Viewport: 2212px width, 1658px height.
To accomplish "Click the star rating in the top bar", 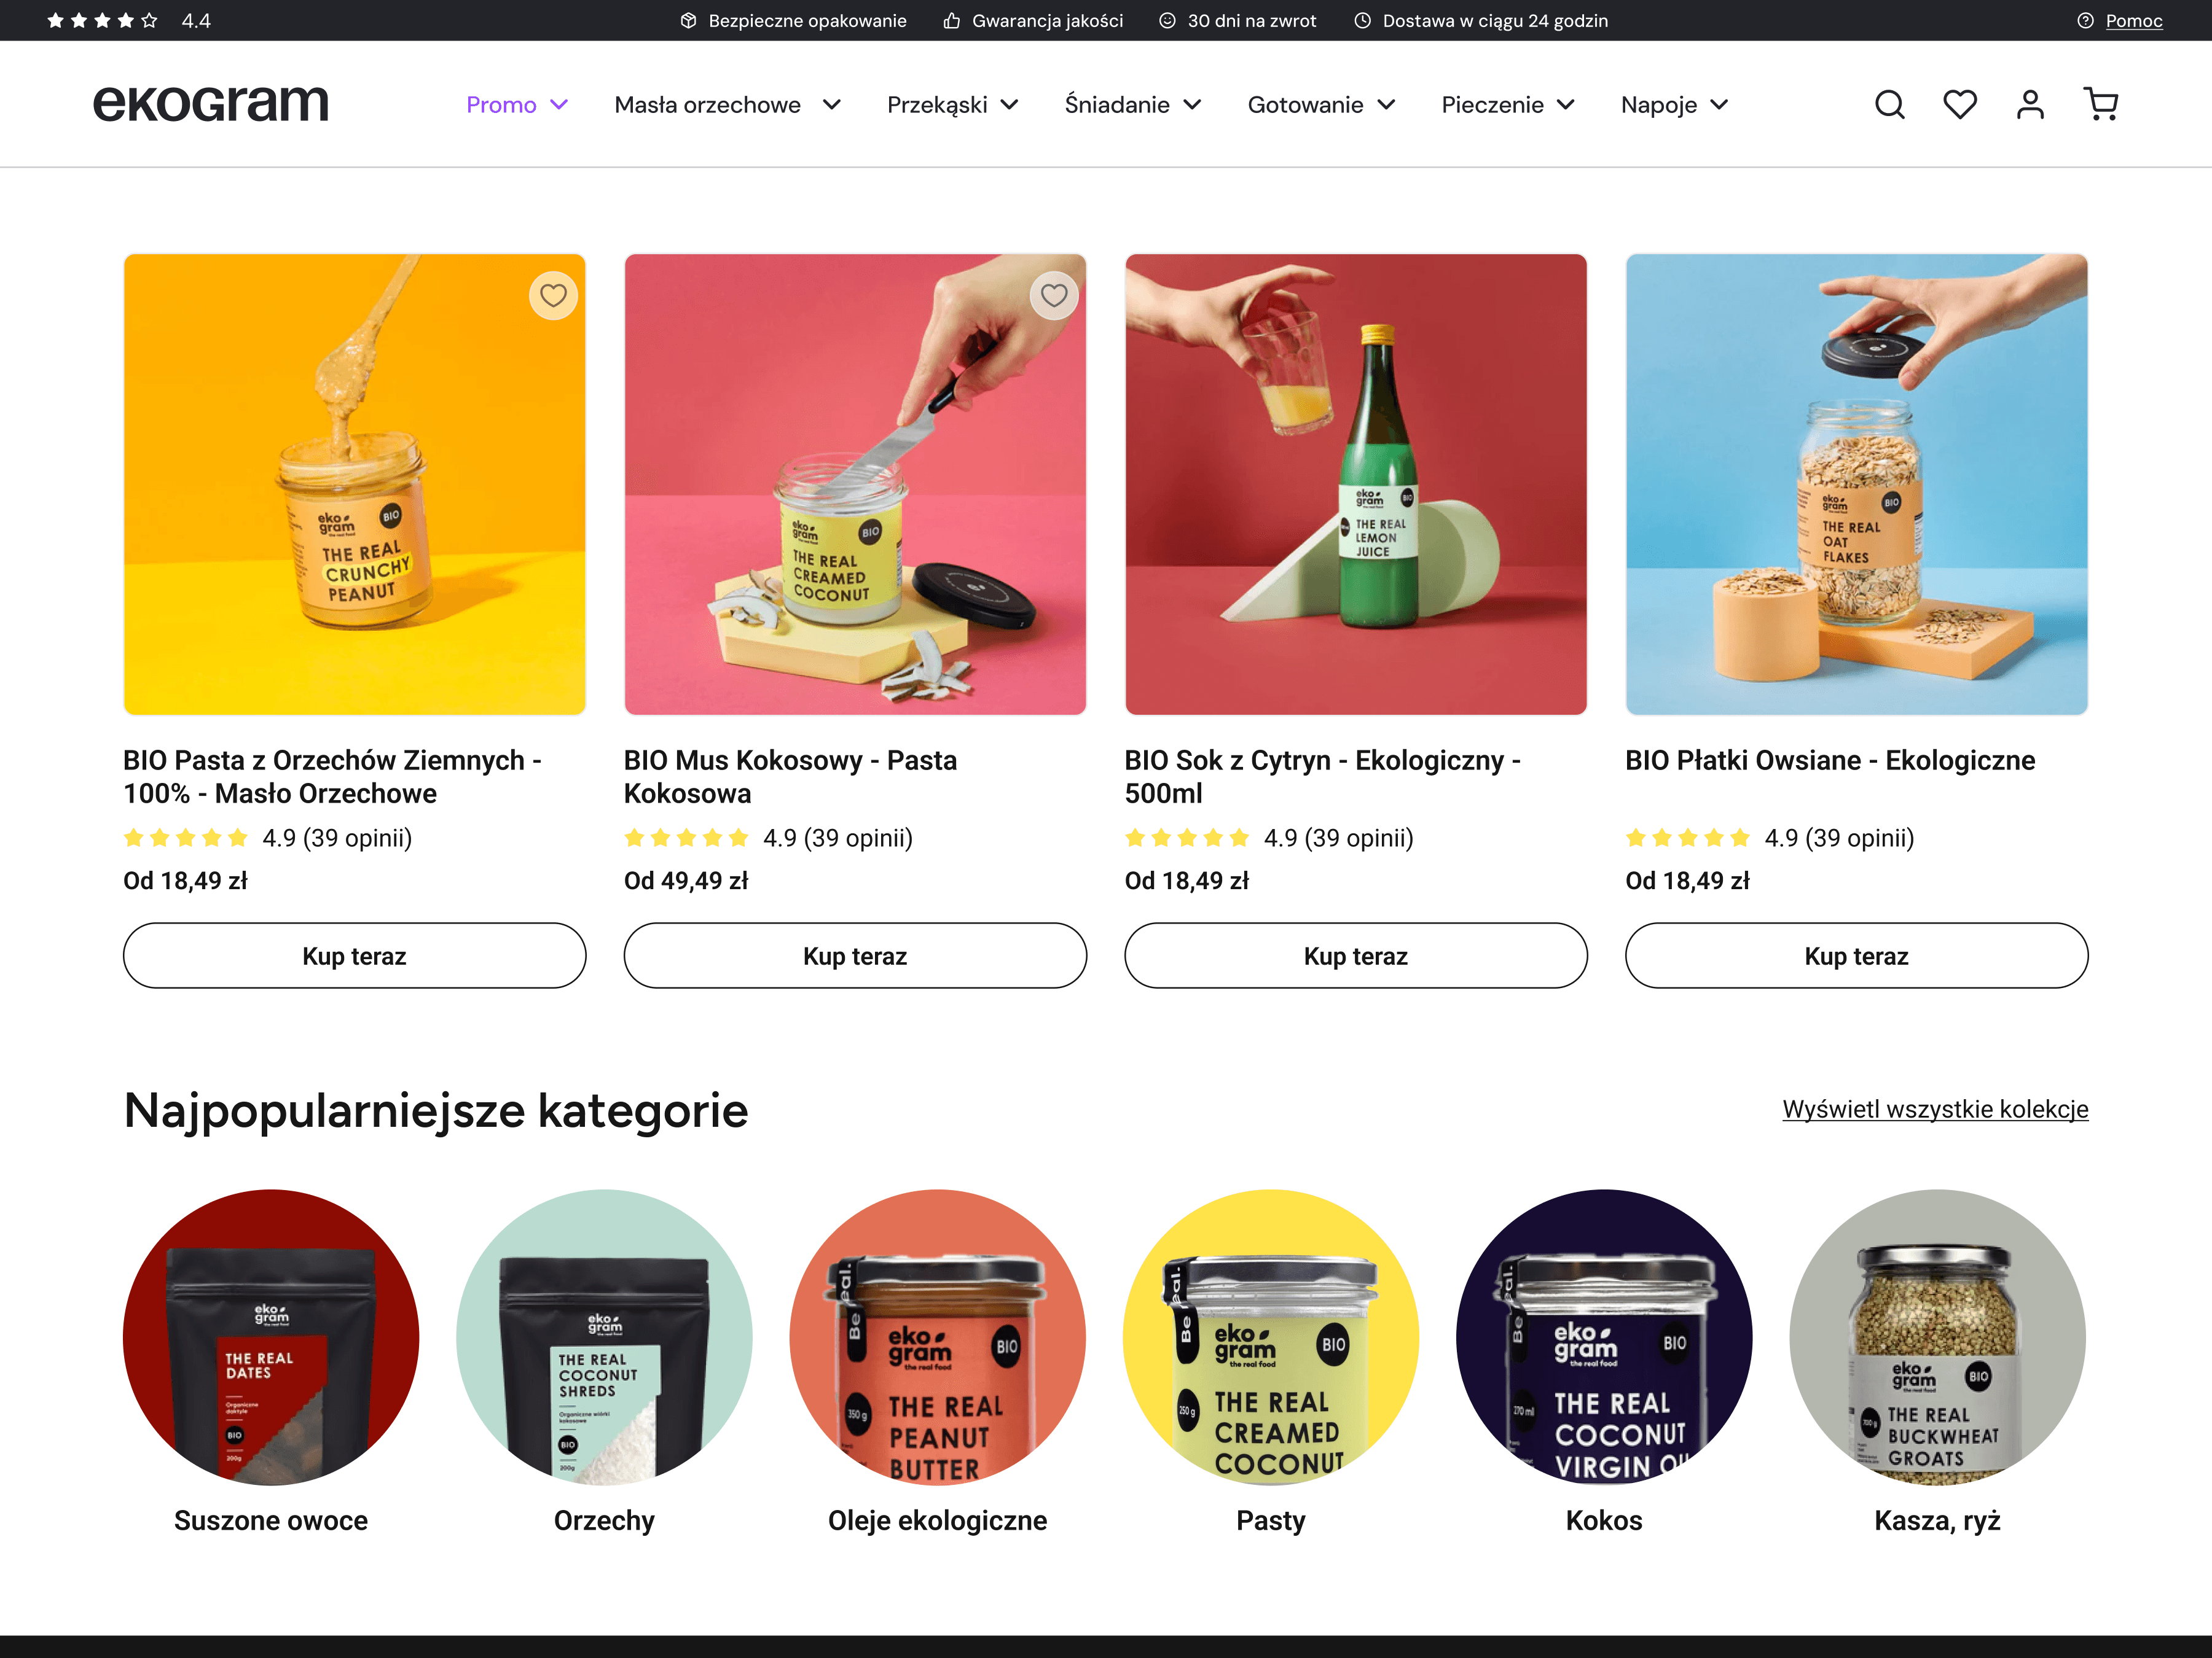I will tap(103, 21).
